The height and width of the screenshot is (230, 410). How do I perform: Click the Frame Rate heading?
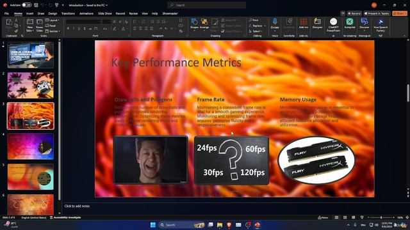[211, 100]
